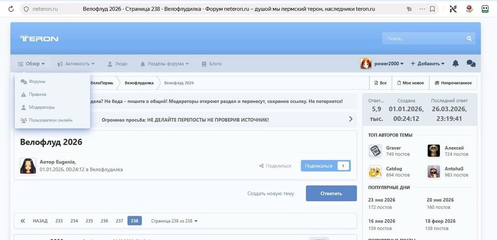Collapse the Обзор dropdown menu
This screenshot has width=497, height=240.
pos(31,64)
